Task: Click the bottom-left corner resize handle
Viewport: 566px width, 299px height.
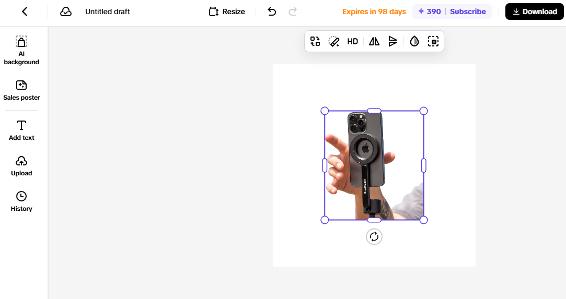Action: (x=325, y=220)
